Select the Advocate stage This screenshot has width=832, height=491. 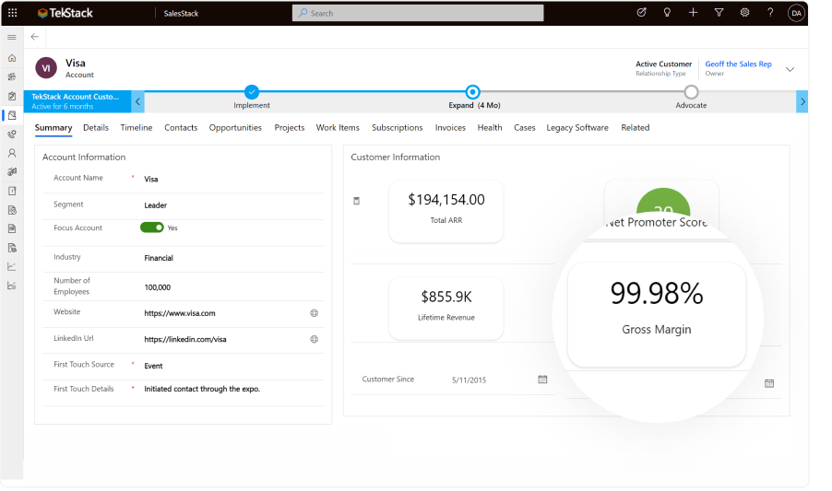(691, 92)
